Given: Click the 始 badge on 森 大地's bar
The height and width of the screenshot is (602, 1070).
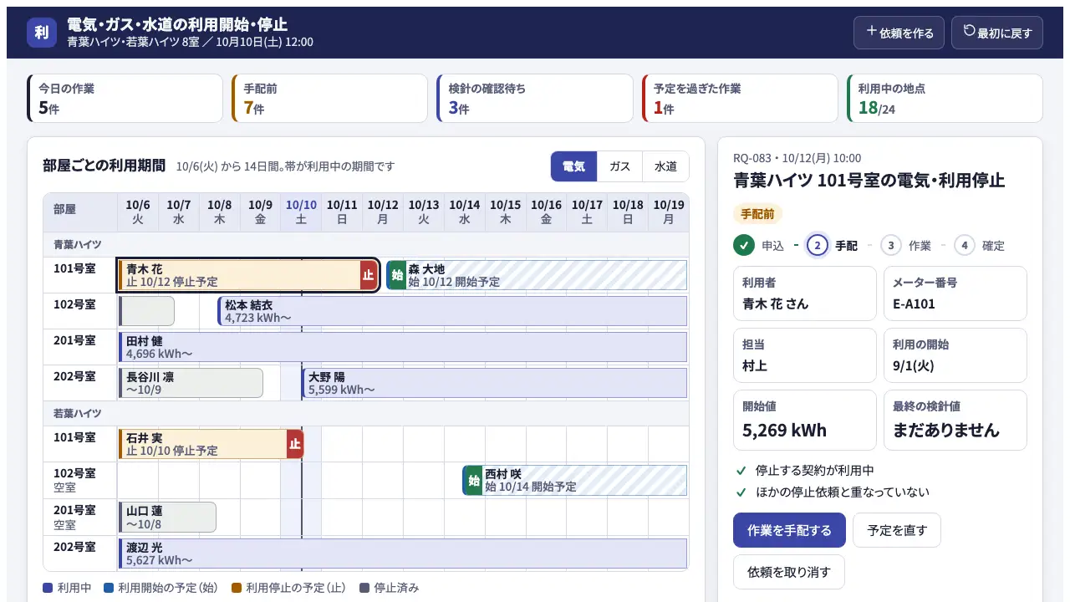Looking at the screenshot, I should [396, 275].
